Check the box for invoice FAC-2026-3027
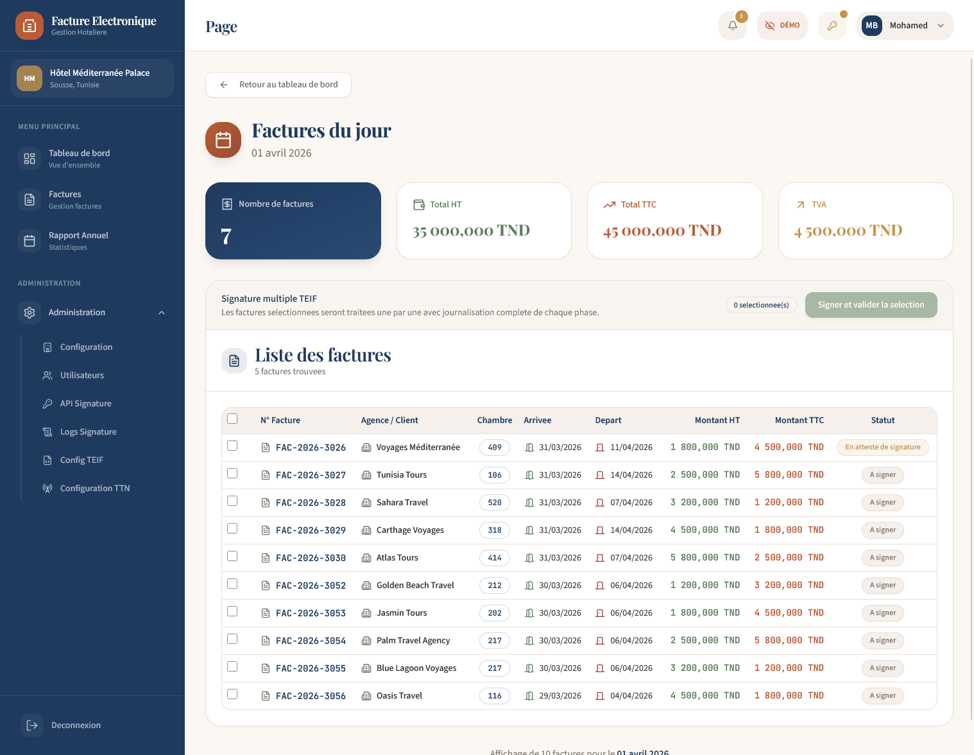 pos(232,473)
